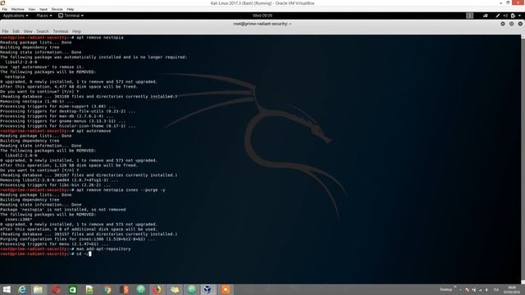Image resolution: width=525 pixels, height=295 pixels.
Task: Open the terminal File menu
Action: click(6, 31)
